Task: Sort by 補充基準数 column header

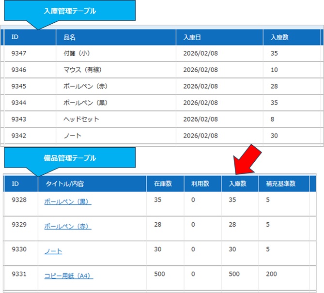Action: coord(280,184)
